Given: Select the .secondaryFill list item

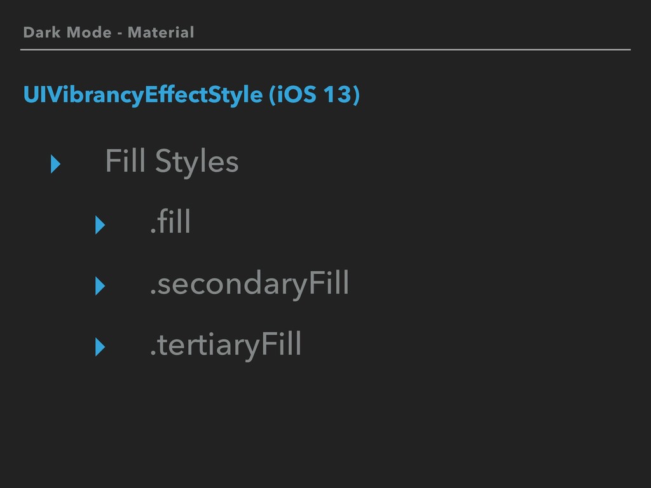Looking at the screenshot, I should (x=249, y=284).
